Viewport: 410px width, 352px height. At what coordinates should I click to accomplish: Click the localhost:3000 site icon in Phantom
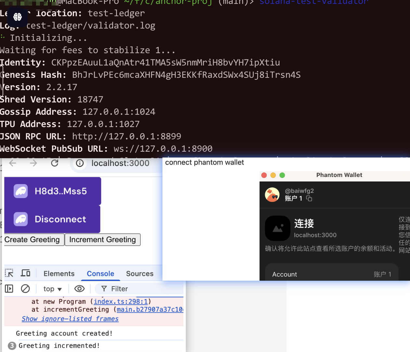coord(277,228)
